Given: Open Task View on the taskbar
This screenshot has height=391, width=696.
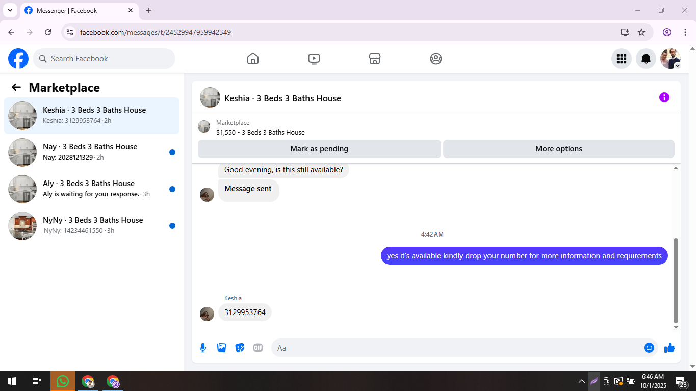Looking at the screenshot, I should pyautogui.click(x=37, y=381).
